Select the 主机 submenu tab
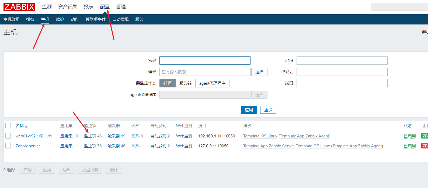428x188 pixels. (x=45, y=19)
